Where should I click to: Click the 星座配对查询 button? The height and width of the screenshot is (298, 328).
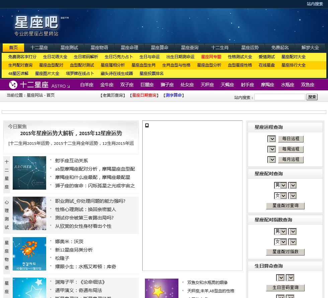(285, 206)
